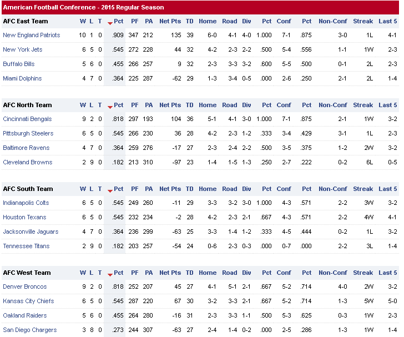Sort AFC South table by Streak
Screen dimensions: 404x337
363,189
